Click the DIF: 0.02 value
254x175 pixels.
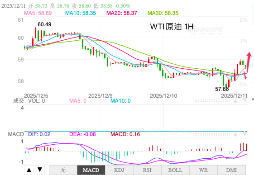(x=39, y=134)
